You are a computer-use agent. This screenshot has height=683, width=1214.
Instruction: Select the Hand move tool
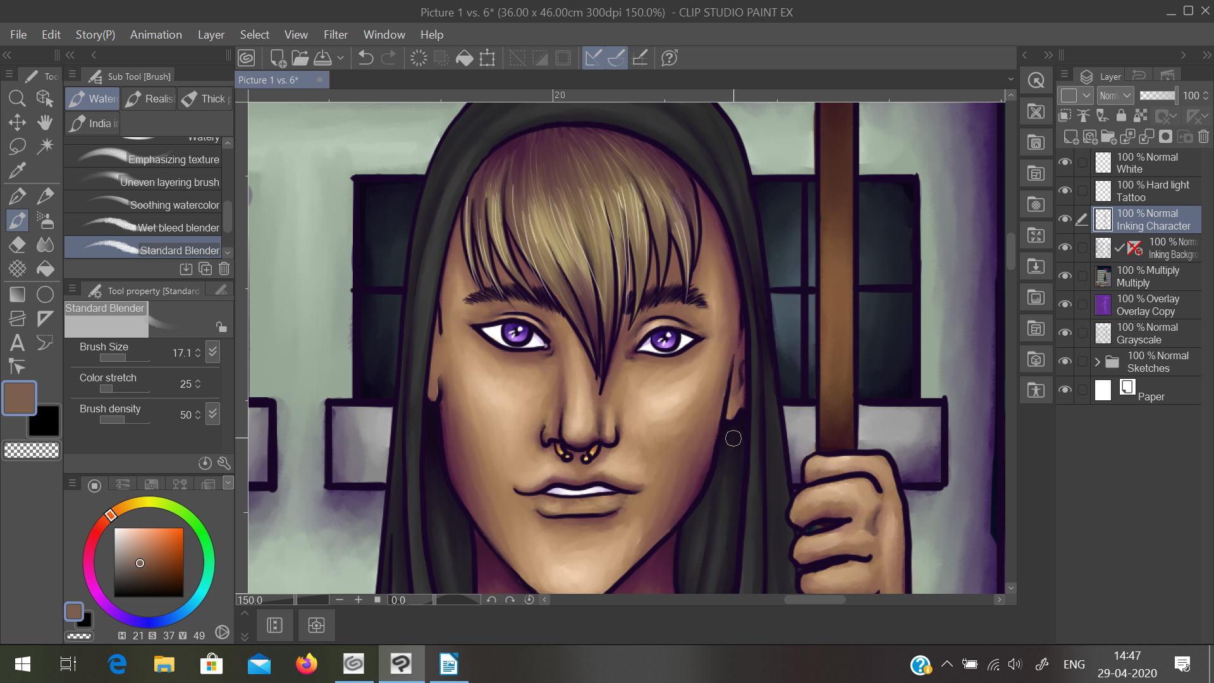click(x=45, y=122)
